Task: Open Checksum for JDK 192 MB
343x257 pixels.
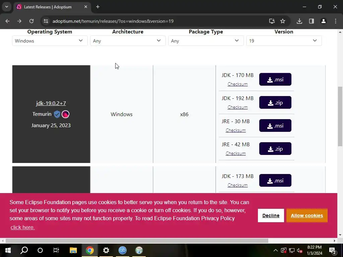Action: pos(237,107)
